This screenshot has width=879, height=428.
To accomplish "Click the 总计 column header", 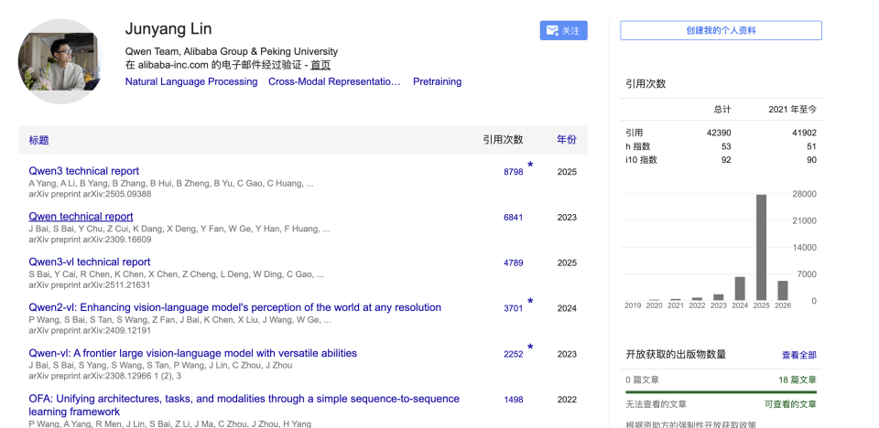I will click(x=722, y=110).
